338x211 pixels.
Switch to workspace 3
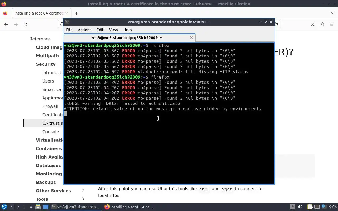coord(24,207)
